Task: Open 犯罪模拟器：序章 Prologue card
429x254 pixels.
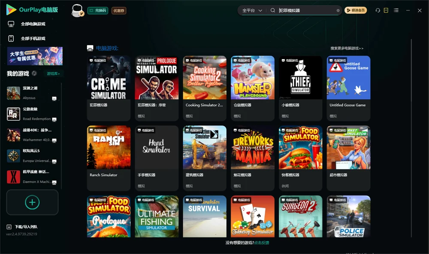Action: [x=157, y=88]
